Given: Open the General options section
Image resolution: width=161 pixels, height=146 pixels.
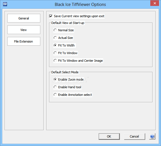Looking at the screenshot, I should point(24,18).
